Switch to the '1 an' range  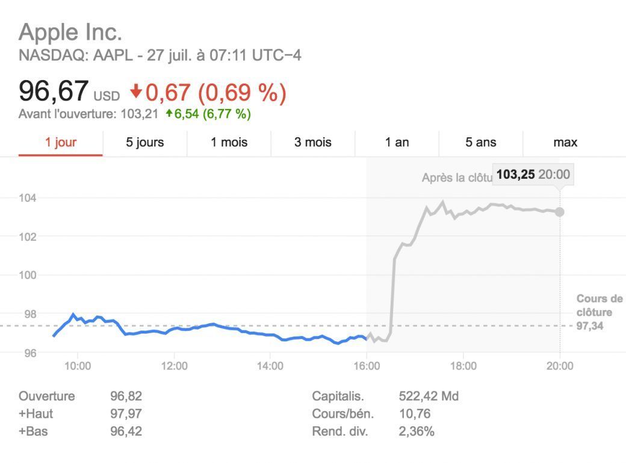click(x=396, y=143)
